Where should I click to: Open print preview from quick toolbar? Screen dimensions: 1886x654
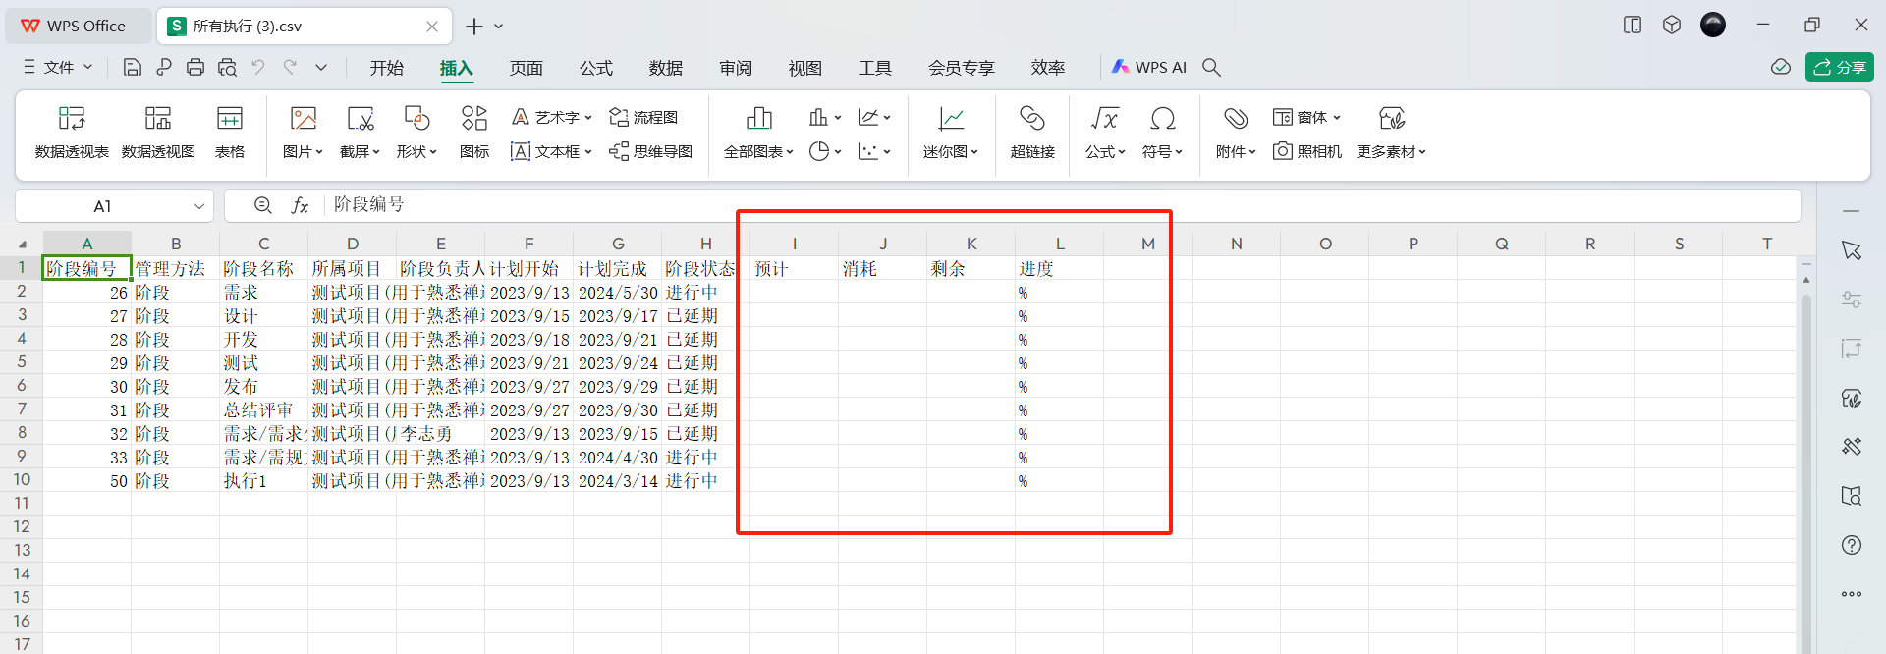(x=227, y=67)
